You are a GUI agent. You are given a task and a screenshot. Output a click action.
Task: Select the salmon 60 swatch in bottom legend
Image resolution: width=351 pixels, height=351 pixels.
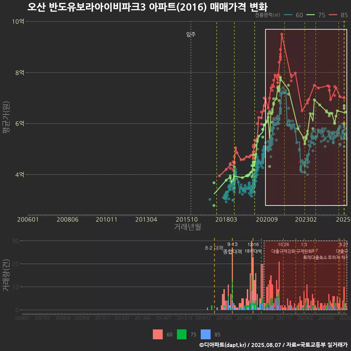click(158, 335)
